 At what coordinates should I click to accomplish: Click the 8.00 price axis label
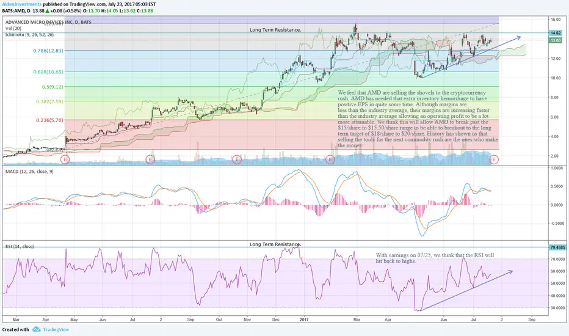[x=555, y=97]
